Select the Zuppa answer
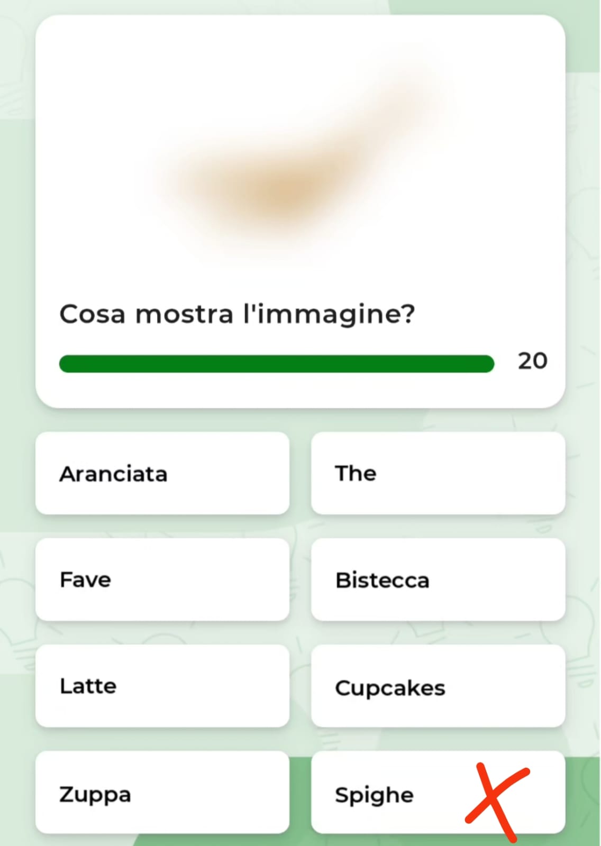601x846 pixels. click(x=162, y=793)
